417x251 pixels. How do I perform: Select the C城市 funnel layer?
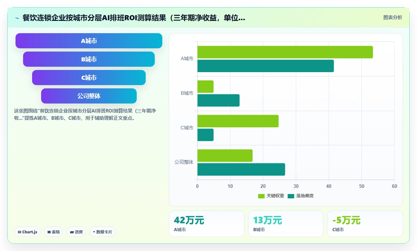(89, 78)
